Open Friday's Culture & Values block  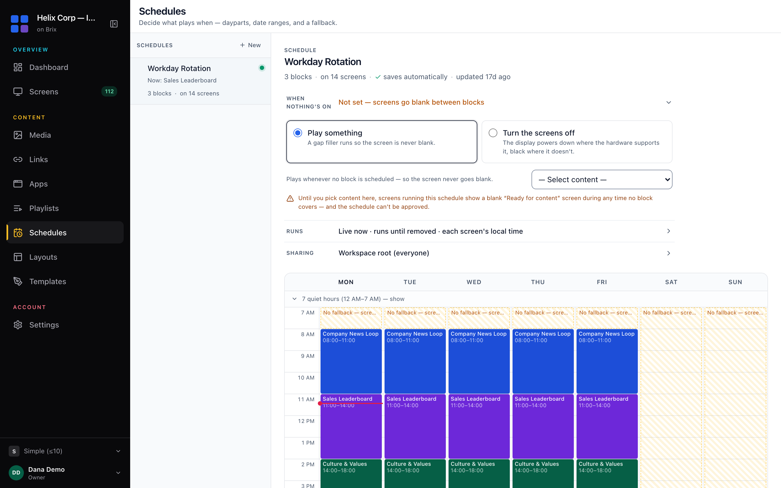(607, 473)
